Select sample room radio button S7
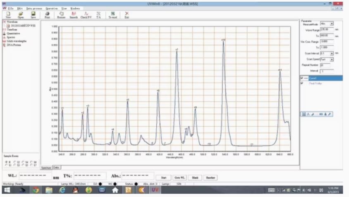The height and width of the screenshot is (197, 349). pos(31,165)
